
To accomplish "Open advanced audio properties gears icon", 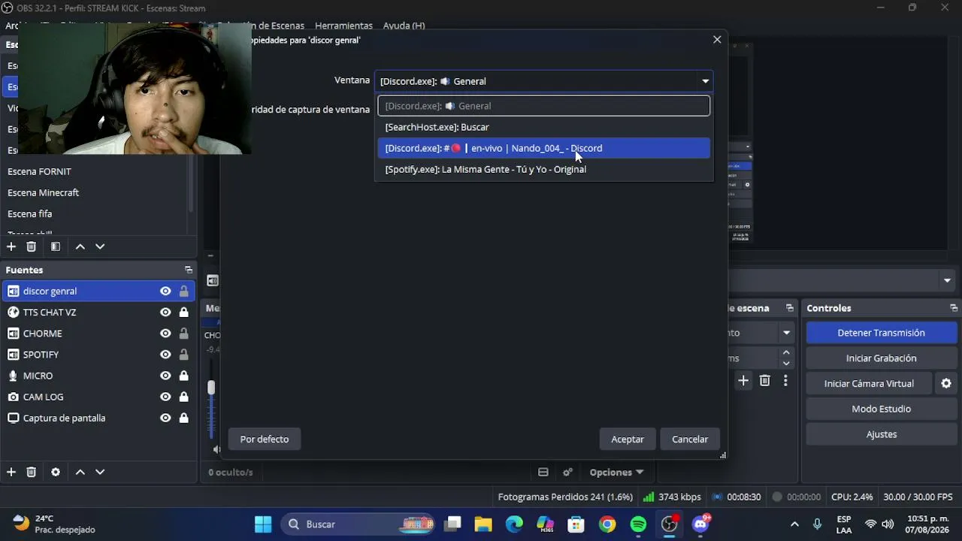I will pyautogui.click(x=568, y=472).
